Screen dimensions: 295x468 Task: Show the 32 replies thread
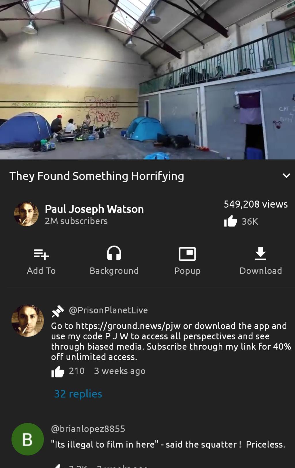pyautogui.click(x=78, y=394)
